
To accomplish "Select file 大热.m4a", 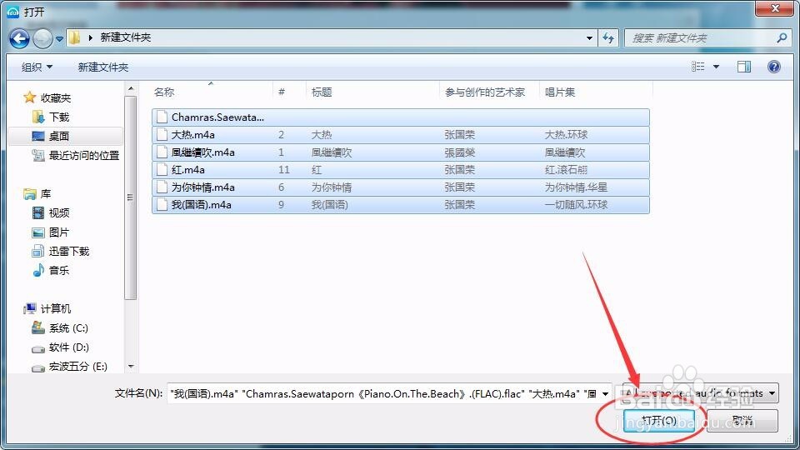I will click(x=401, y=135).
